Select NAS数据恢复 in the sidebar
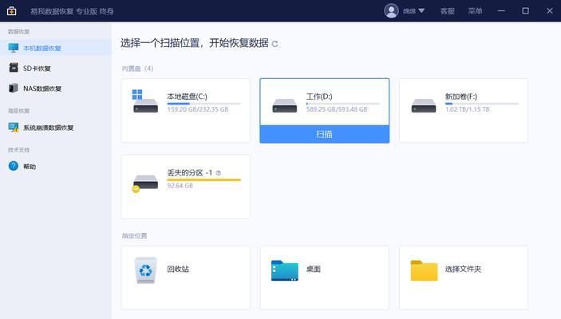This screenshot has width=561, height=319. [x=55, y=88]
